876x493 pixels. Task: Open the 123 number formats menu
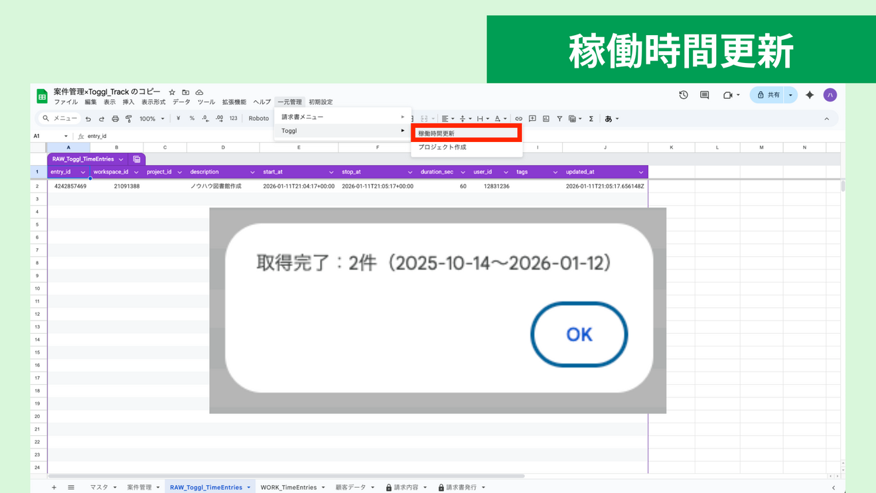point(233,119)
